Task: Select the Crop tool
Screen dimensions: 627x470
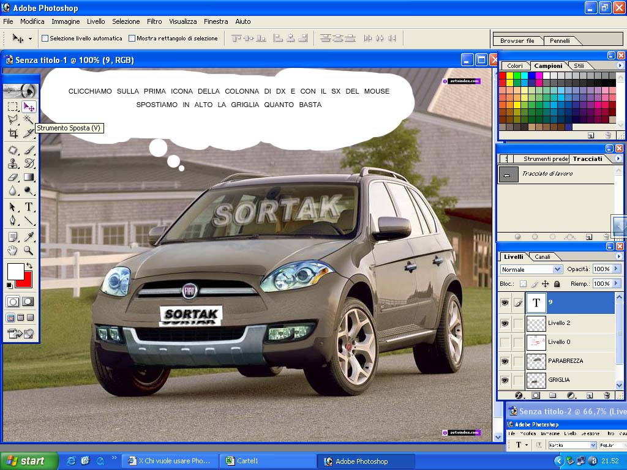Action: pos(13,133)
